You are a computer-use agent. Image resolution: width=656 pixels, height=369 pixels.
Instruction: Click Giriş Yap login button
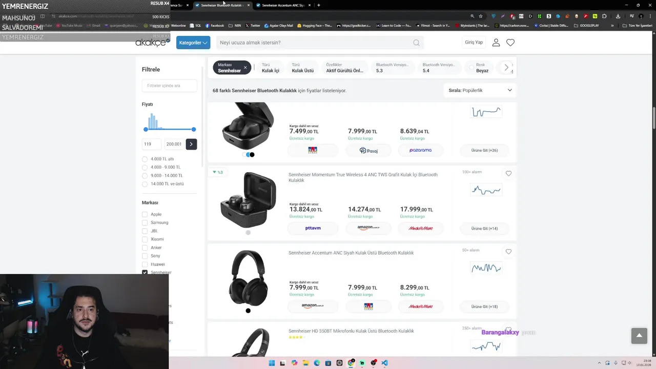[x=474, y=43]
